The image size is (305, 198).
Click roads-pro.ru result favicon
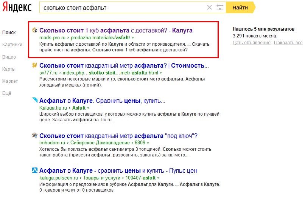tap(35, 30)
